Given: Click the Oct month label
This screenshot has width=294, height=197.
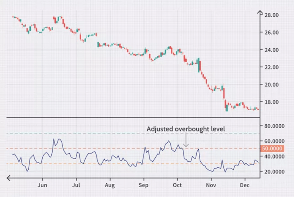Looking at the screenshot, I should 177,185.
